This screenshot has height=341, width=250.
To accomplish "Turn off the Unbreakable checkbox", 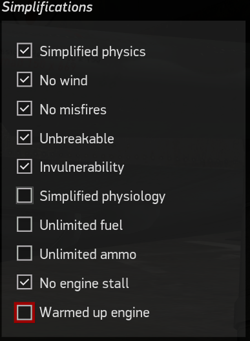I will 25,137.
